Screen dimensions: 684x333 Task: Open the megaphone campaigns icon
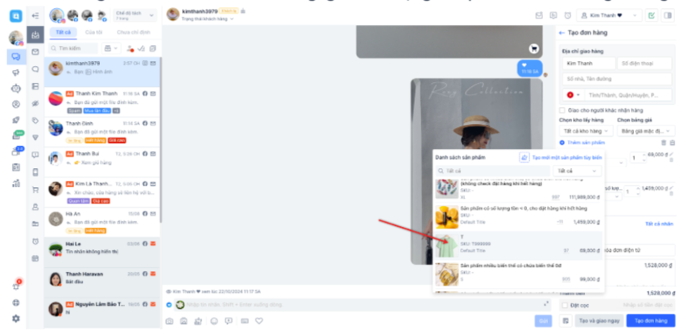coord(16,72)
